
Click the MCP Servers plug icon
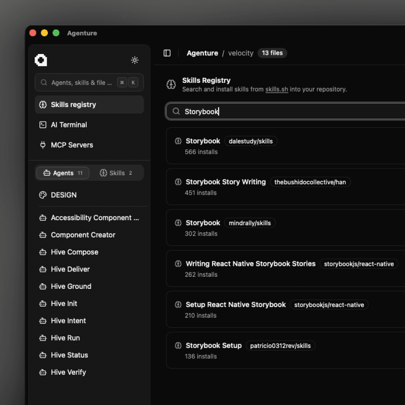(x=43, y=145)
